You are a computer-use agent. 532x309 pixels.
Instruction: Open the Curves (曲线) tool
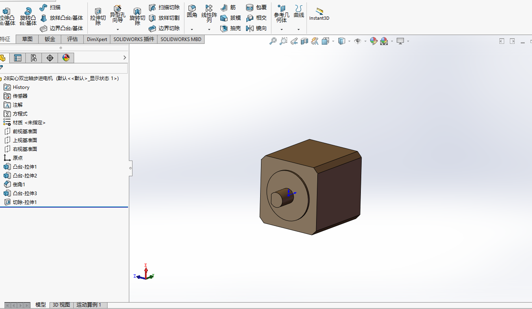pyautogui.click(x=299, y=12)
